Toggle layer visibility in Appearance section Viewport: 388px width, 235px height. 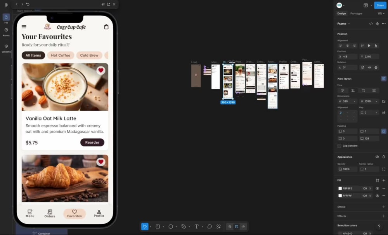377,157
